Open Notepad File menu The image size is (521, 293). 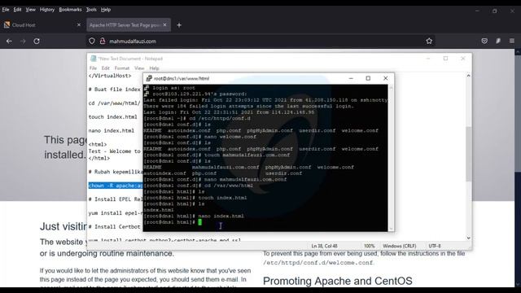coord(93,68)
